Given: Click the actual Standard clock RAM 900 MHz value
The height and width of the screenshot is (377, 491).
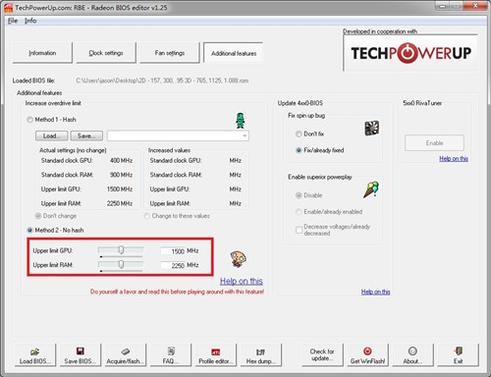Looking at the screenshot, I should [121, 175].
